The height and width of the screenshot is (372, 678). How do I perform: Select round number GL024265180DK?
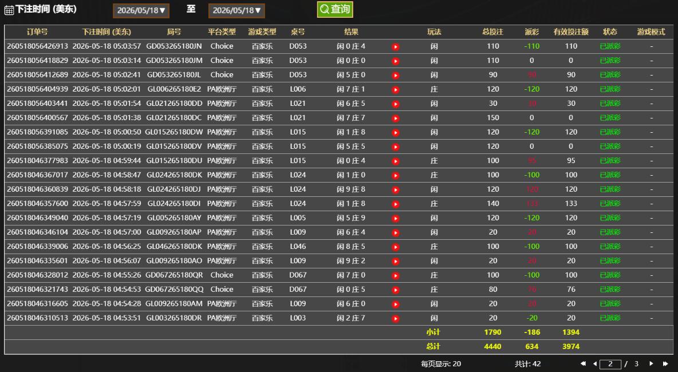(x=174, y=175)
